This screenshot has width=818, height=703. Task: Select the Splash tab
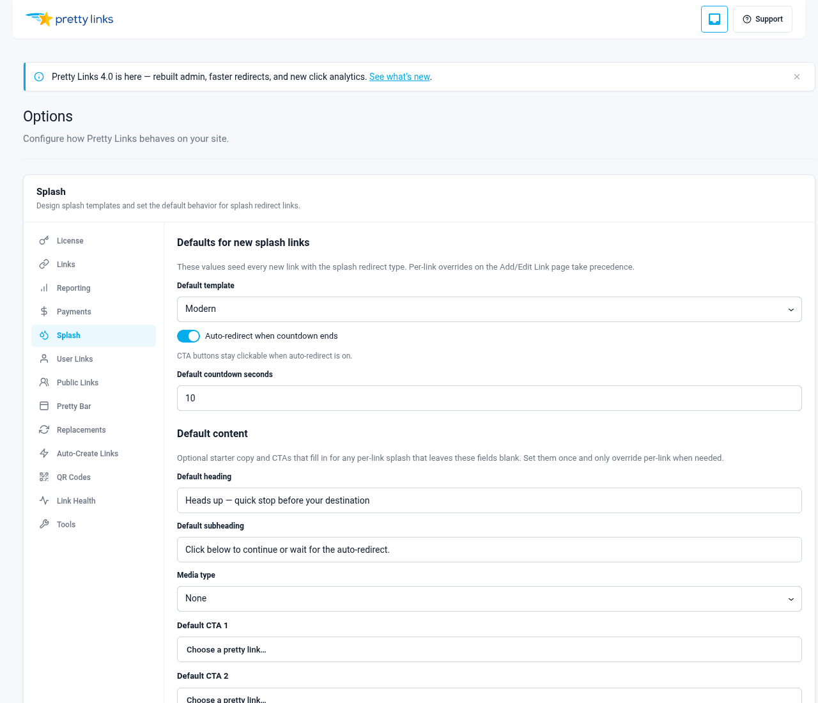[x=93, y=336]
